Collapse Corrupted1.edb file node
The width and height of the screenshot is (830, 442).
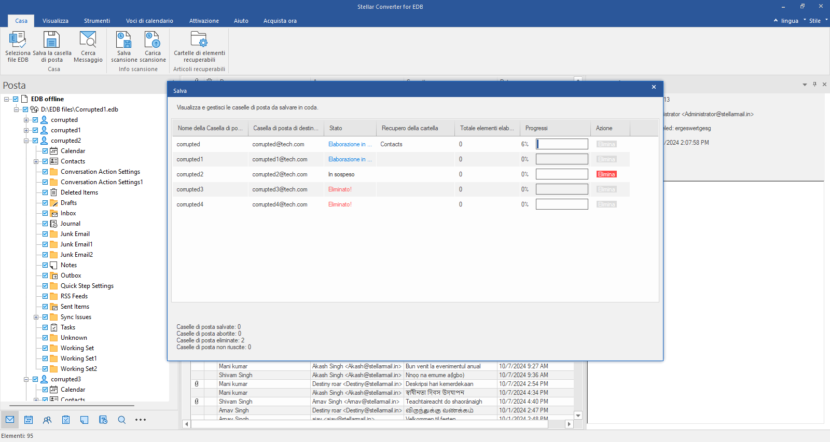[17, 109]
